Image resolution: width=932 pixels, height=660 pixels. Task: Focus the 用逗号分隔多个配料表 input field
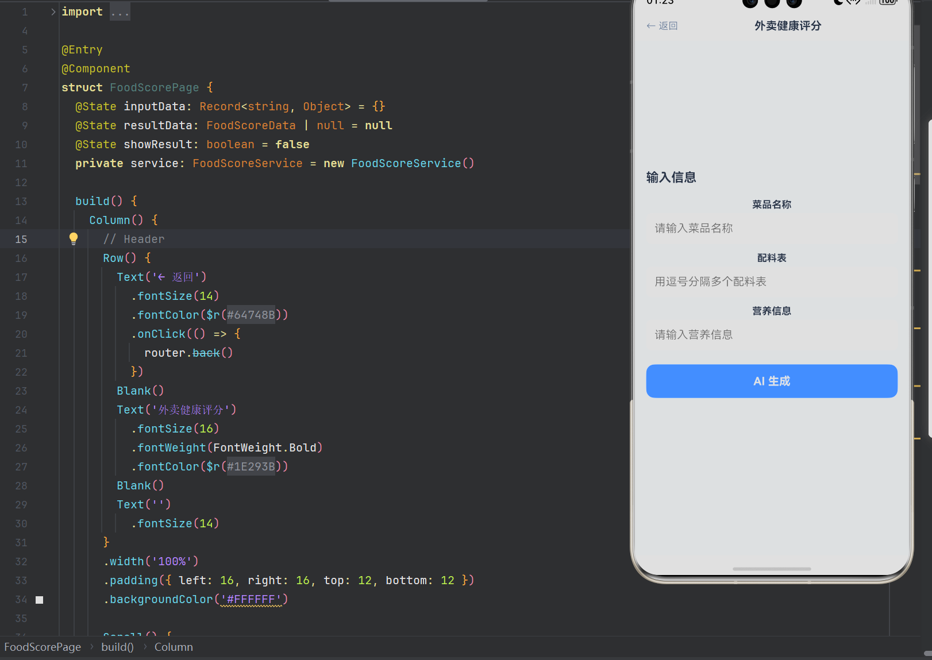772,281
